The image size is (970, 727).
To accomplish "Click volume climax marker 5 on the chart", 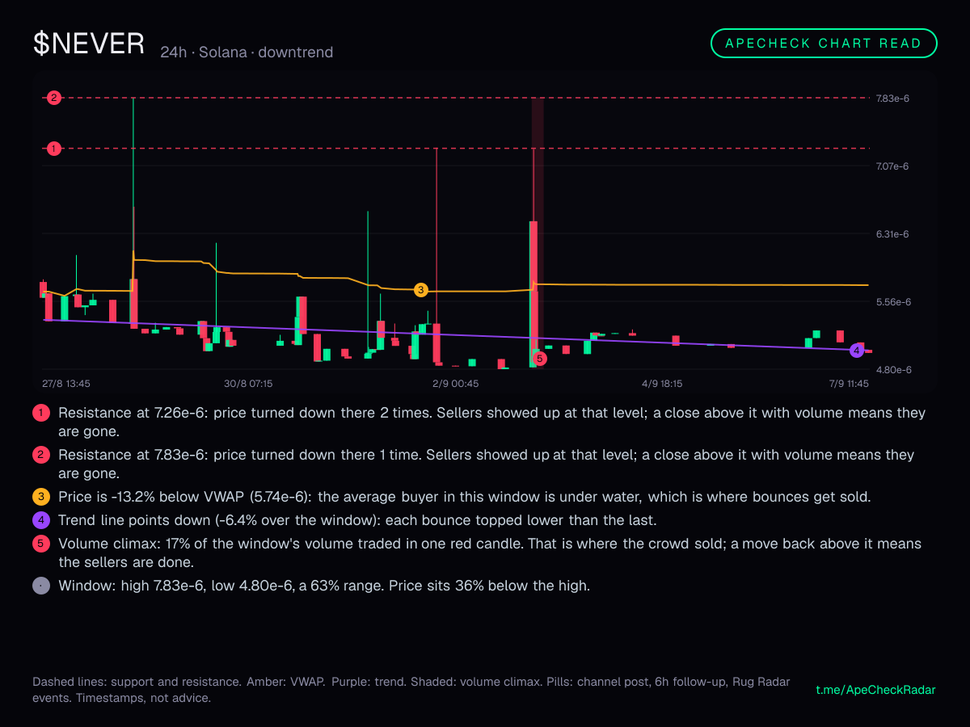I will coord(539,359).
